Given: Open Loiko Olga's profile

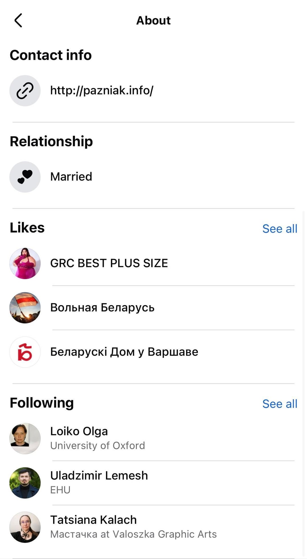Looking at the screenshot, I should 79,431.
